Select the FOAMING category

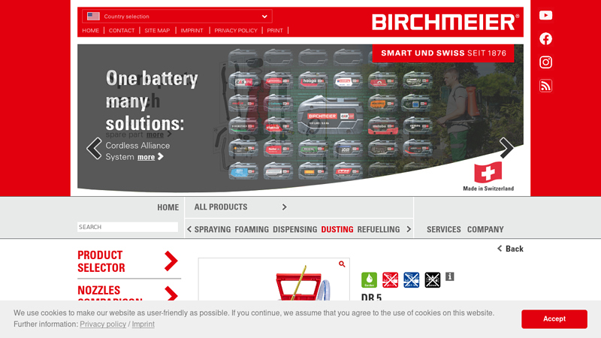pyautogui.click(x=252, y=229)
